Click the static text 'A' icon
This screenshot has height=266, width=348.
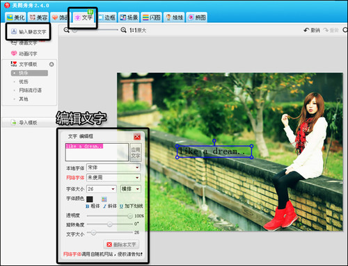(14, 31)
